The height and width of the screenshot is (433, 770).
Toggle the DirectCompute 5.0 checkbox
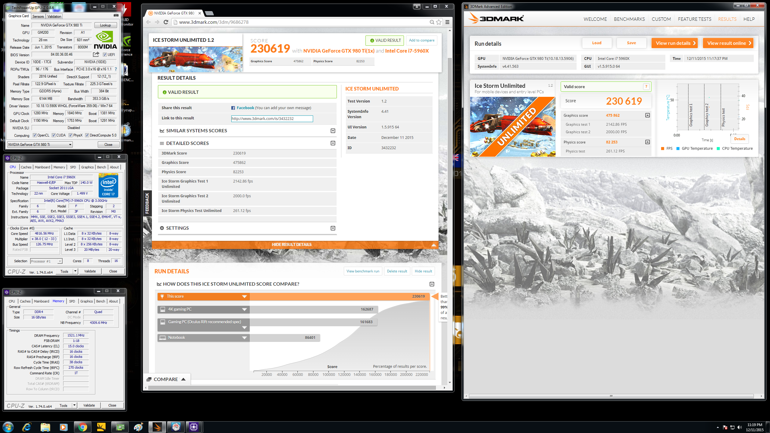point(87,135)
